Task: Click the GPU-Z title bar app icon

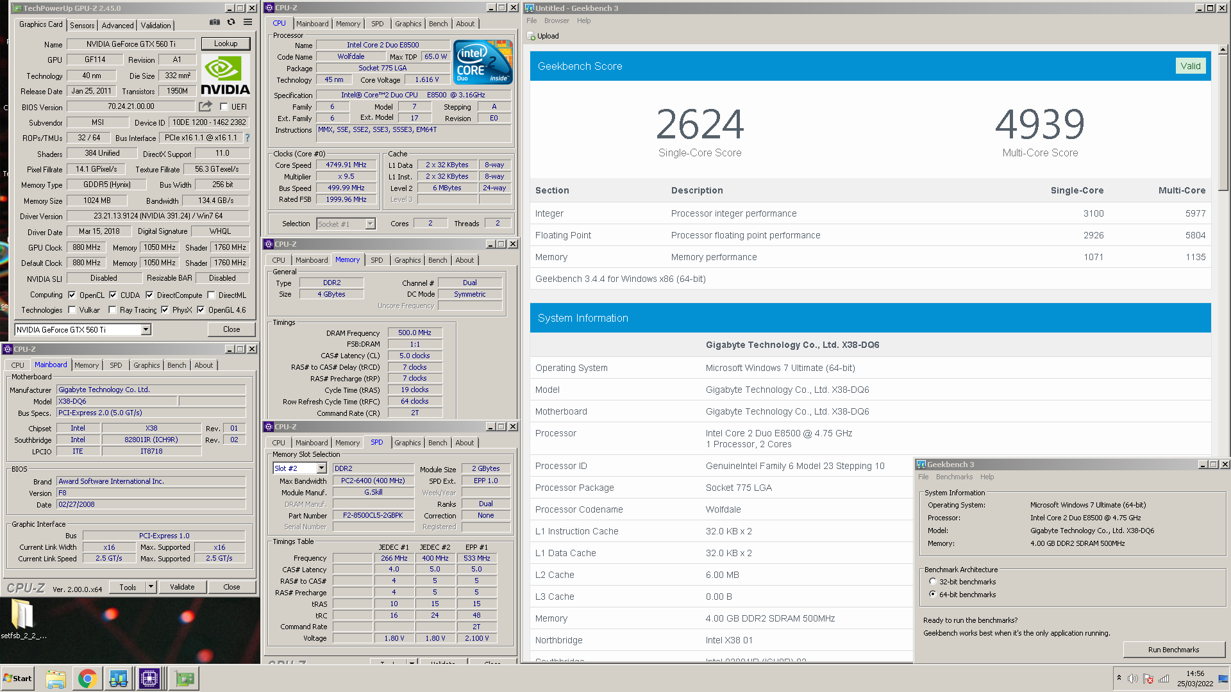Action: tap(17, 8)
